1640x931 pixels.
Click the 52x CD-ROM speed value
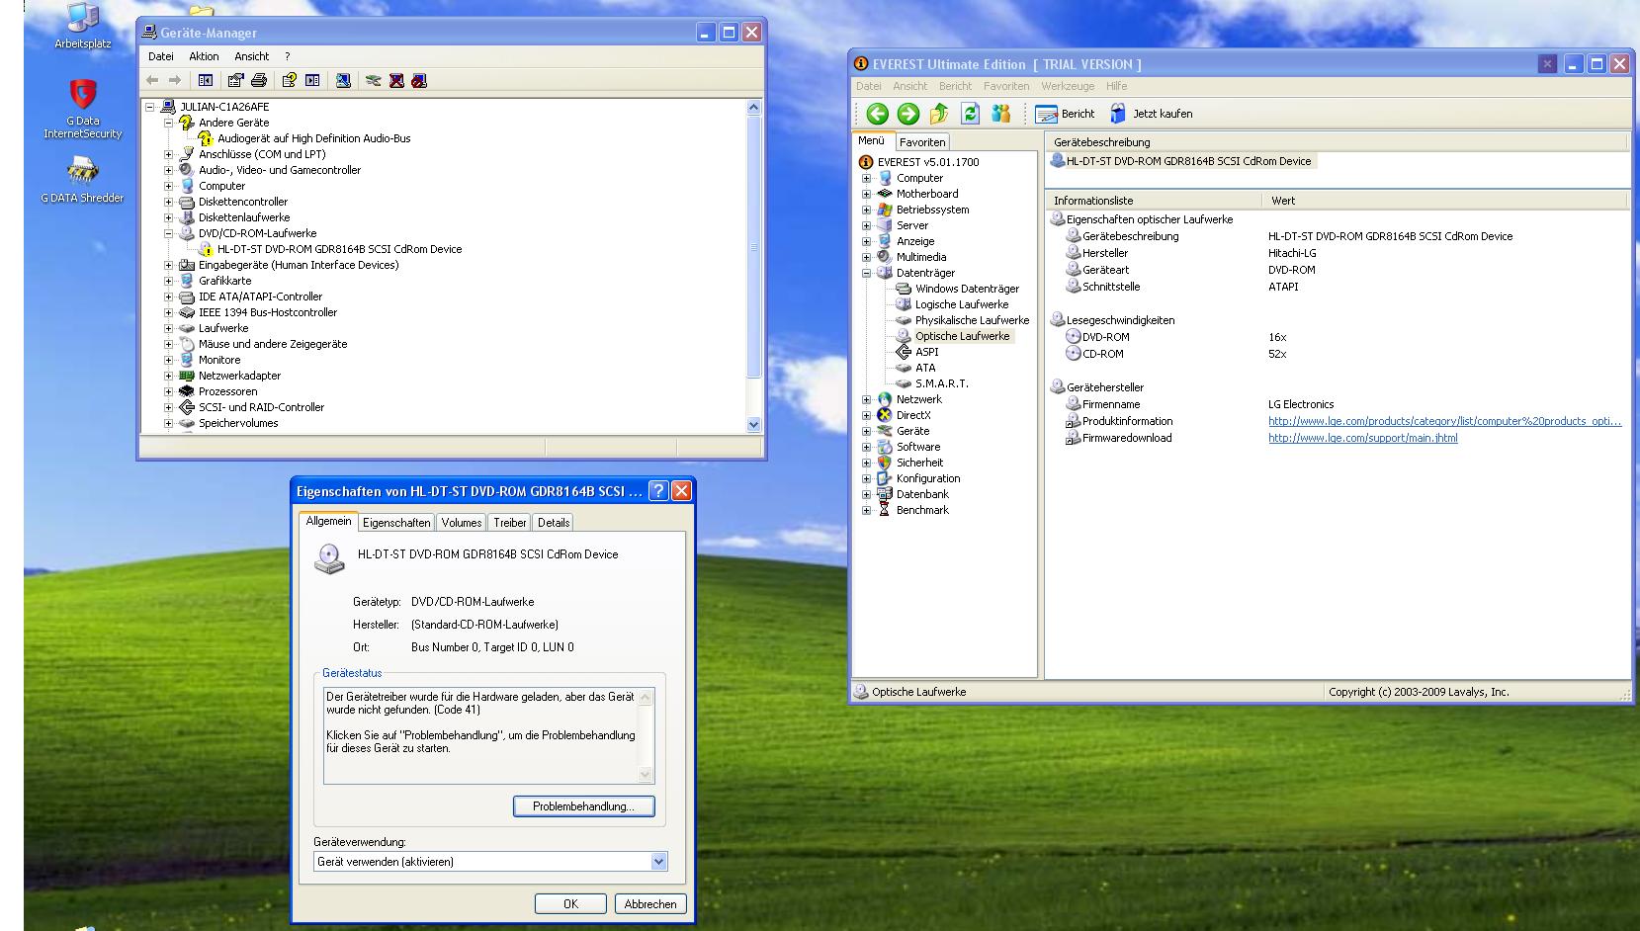[x=1277, y=354]
